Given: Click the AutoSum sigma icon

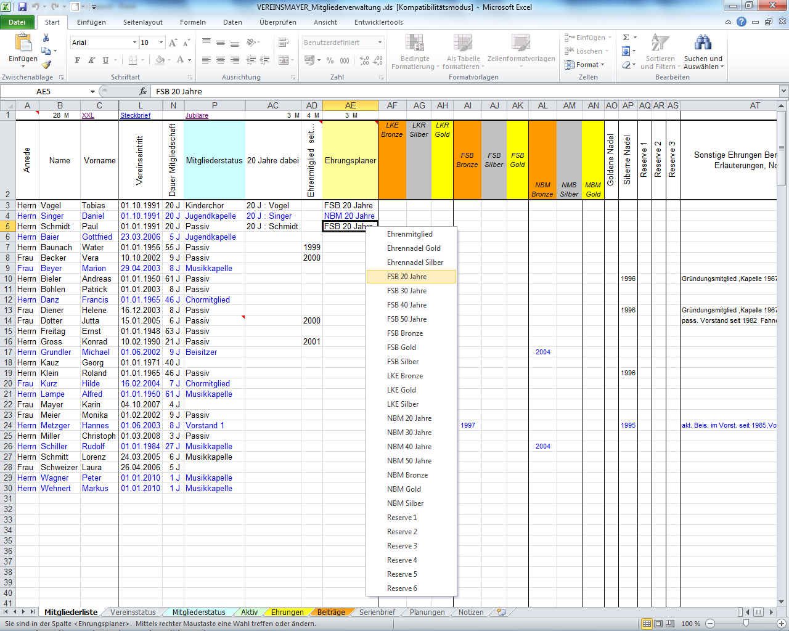Looking at the screenshot, I should 626,38.
